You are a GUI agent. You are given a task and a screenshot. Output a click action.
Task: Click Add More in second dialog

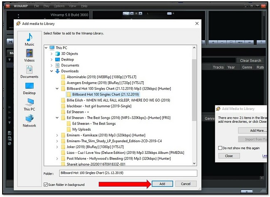click(x=253, y=131)
